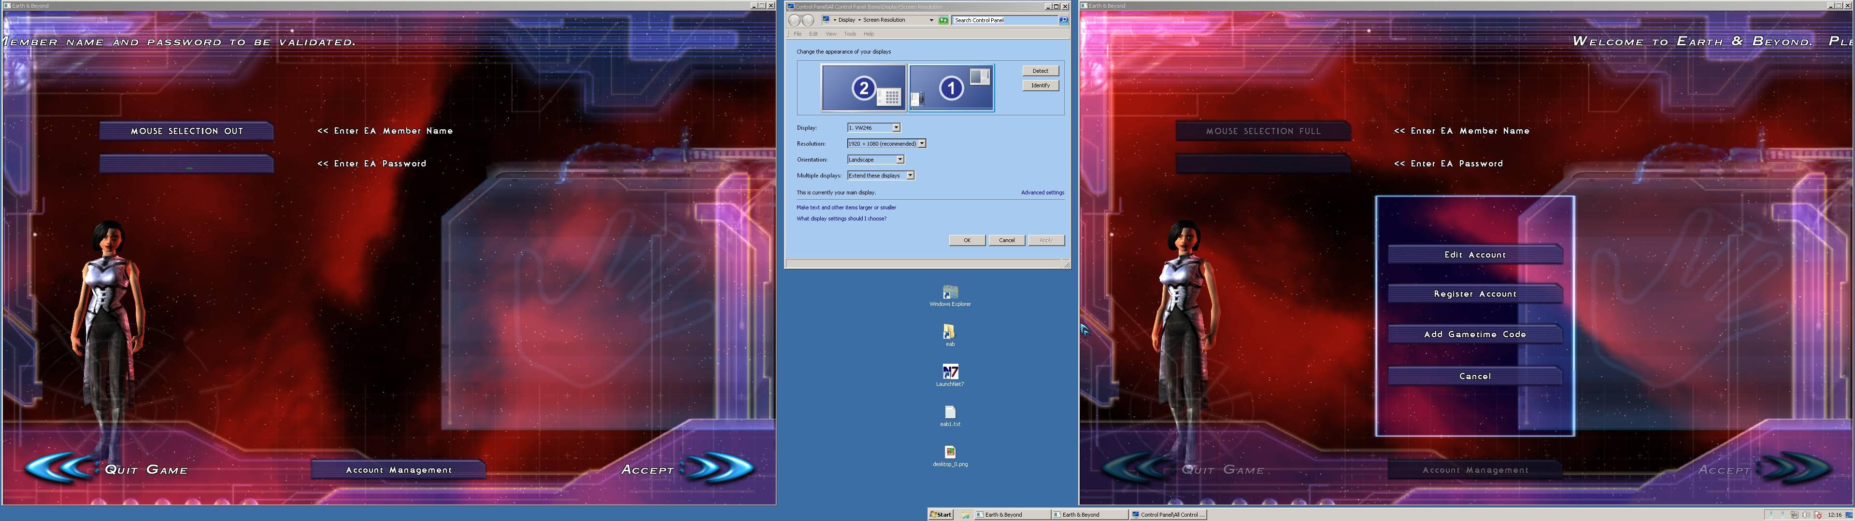
Task: Click the password field in left game window
Action: click(186, 165)
